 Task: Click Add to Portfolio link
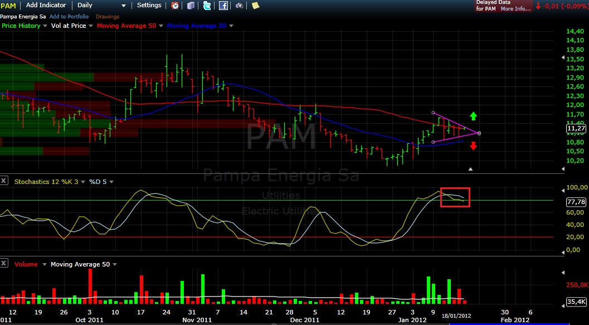69,17
